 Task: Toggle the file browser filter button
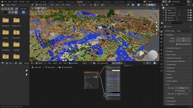[24, 12]
